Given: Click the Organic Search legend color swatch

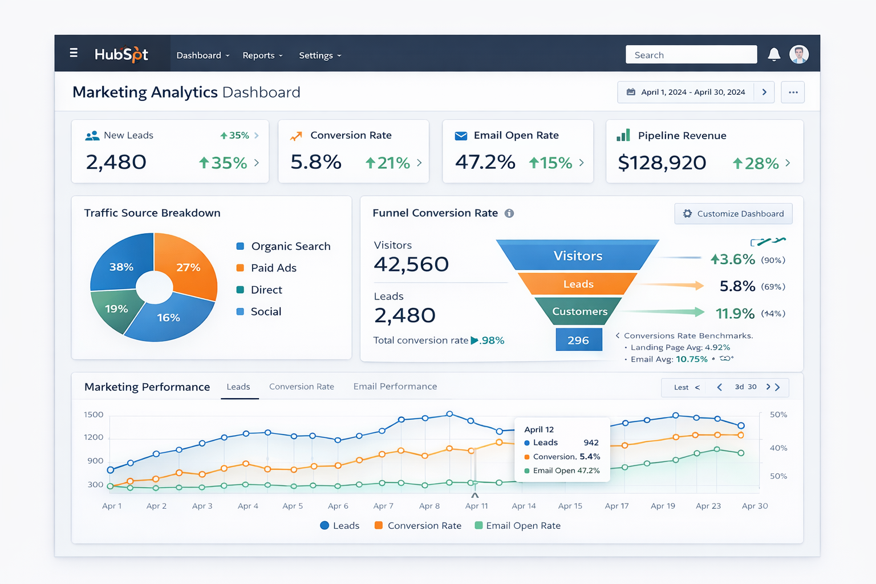Looking at the screenshot, I should [x=240, y=246].
